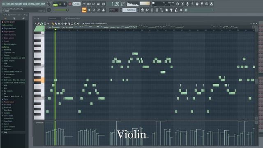Click the Play/Pause transport button

(x=60, y=4)
